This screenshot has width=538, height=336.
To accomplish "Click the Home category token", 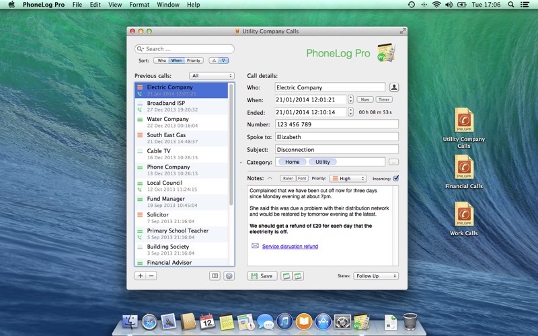I will click(293, 162).
